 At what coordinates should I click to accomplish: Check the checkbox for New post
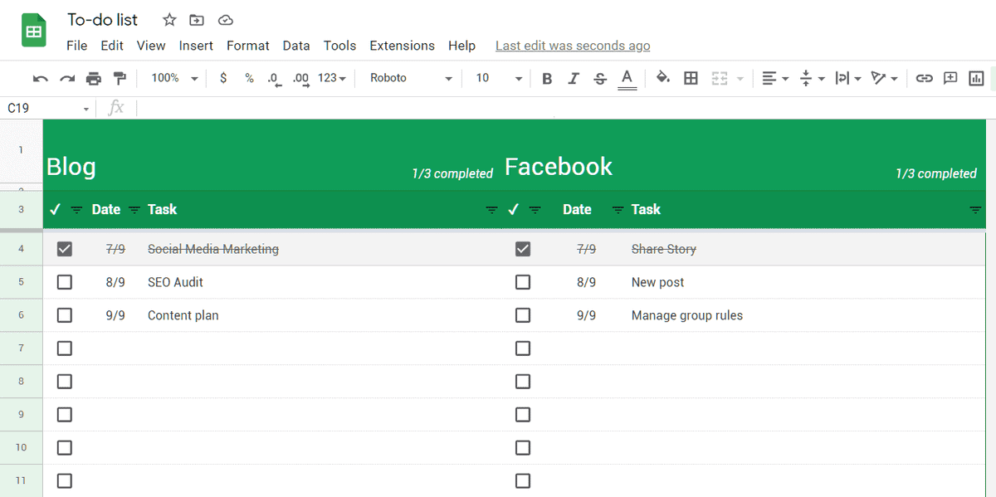(x=523, y=281)
